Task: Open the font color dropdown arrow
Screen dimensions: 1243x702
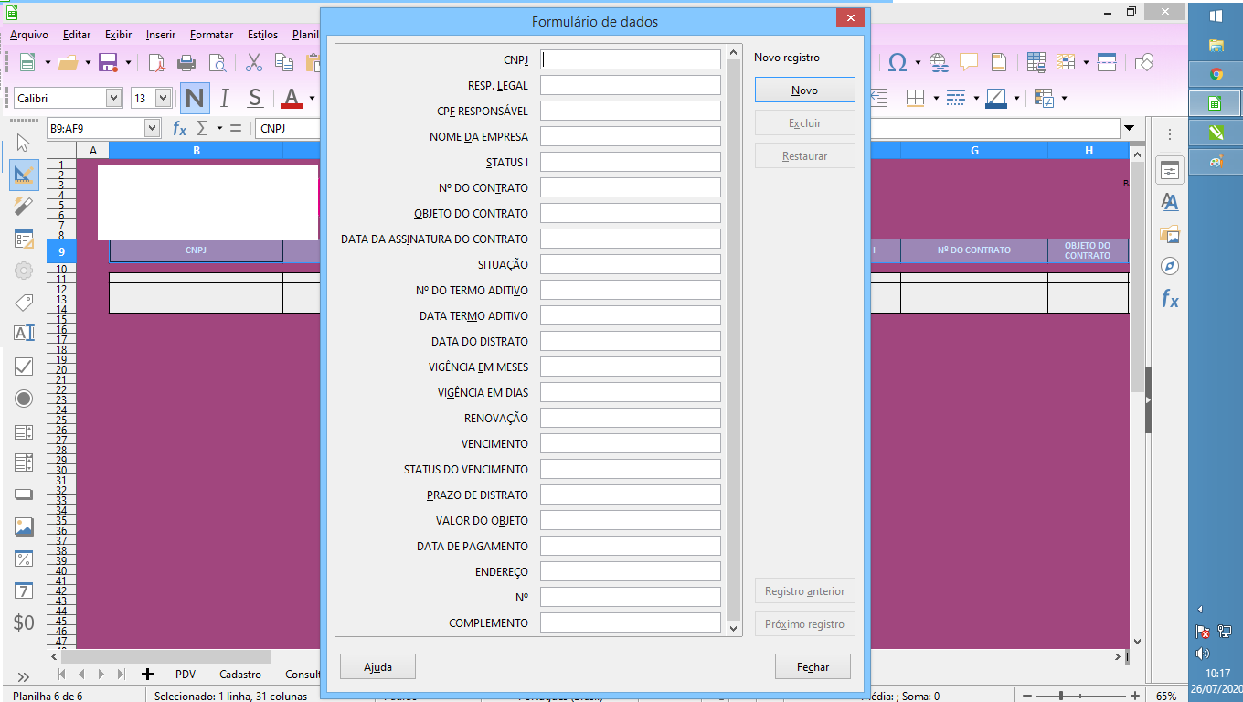Action: 312,98
